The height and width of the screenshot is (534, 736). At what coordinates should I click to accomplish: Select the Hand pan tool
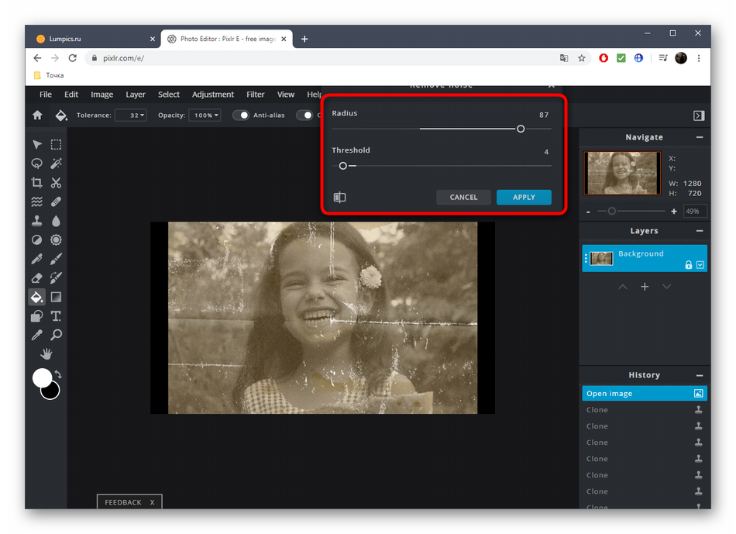[x=46, y=354]
